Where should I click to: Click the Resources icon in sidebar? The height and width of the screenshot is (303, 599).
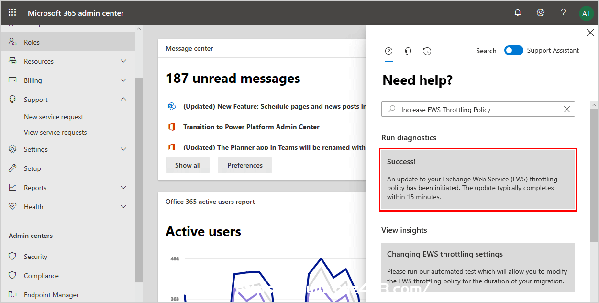click(13, 61)
